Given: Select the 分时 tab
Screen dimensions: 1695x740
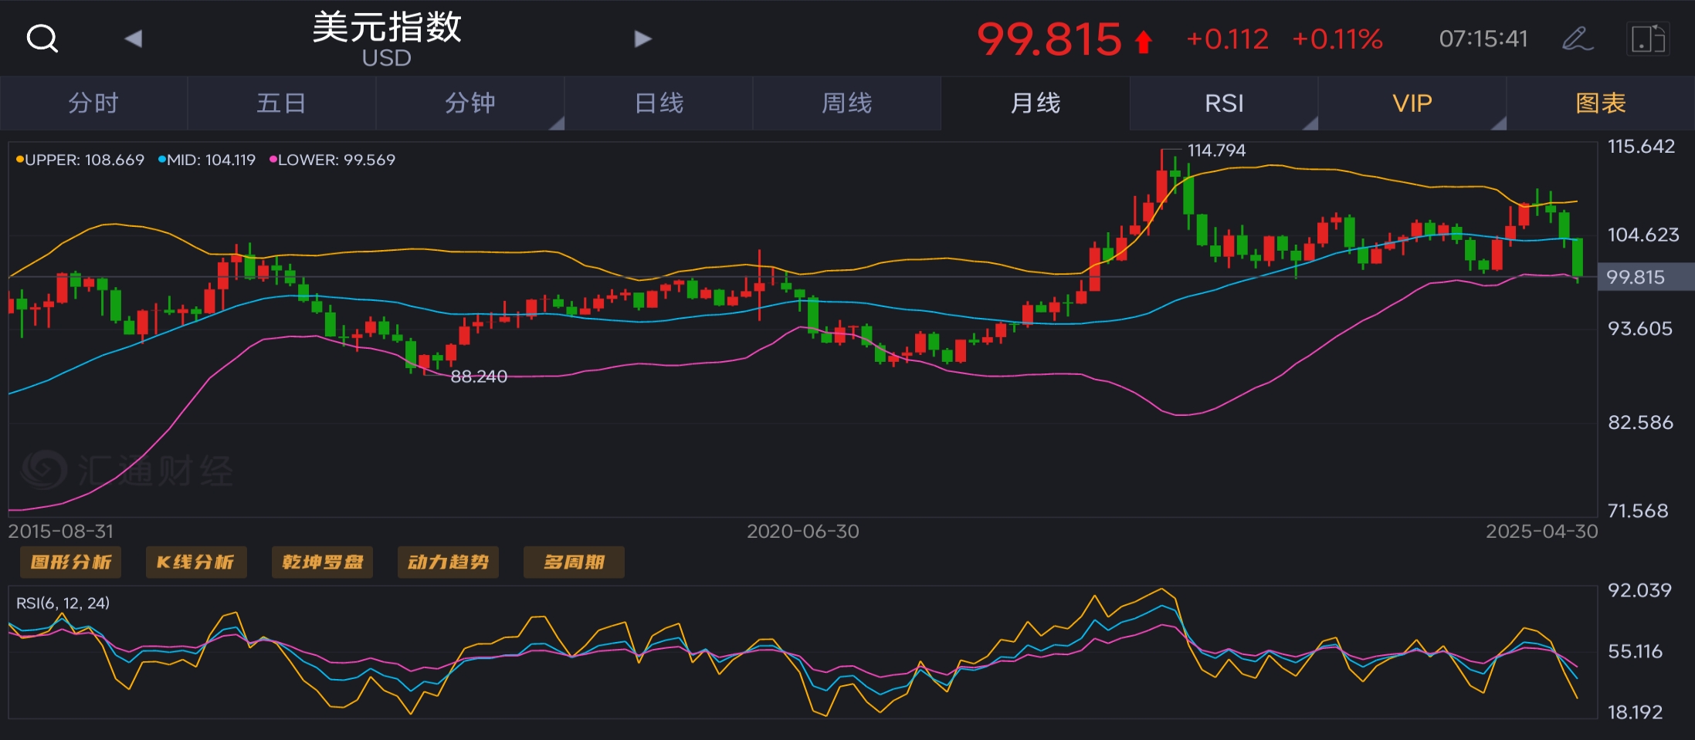Looking at the screenshot, I should (93, 103).
